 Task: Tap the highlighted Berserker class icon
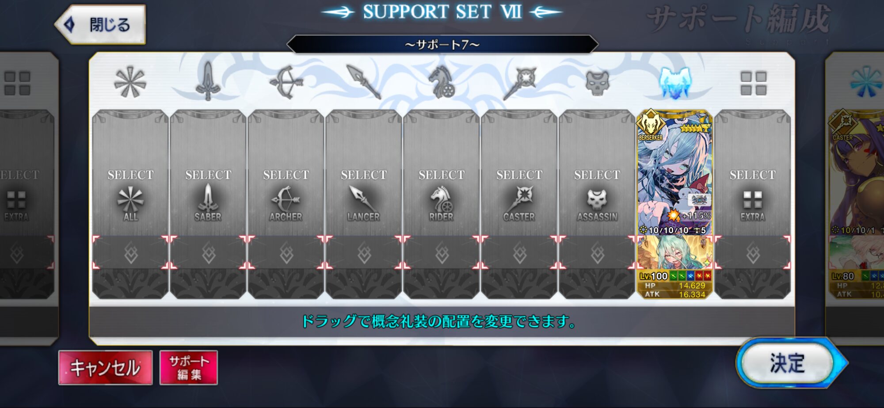tap(674, 83)
